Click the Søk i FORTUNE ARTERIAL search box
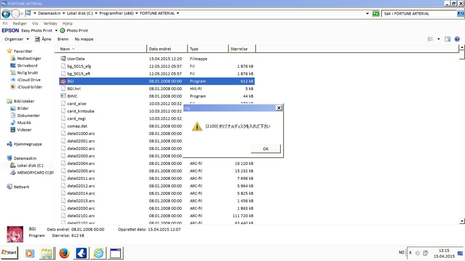The width and height of the screenshot is (465, 261). click(x=418, y=14)
